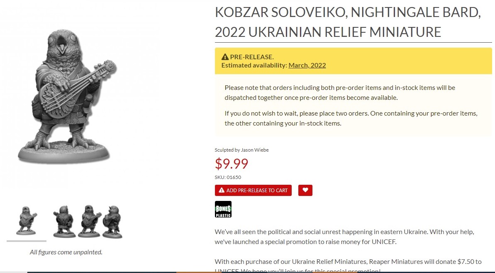495x273 pixels.
Task: Click the Bones Plastic badge icon
Action: pyautogui.click(x=223, y=209)
